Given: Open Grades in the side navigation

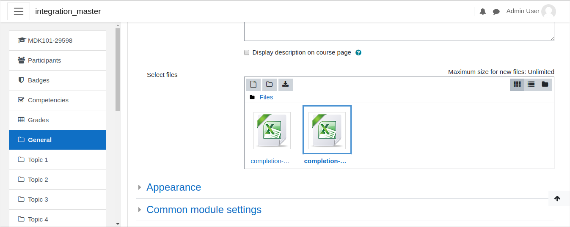Looking at the screenshot, I should pyautogui.click(x=58, y=120).
